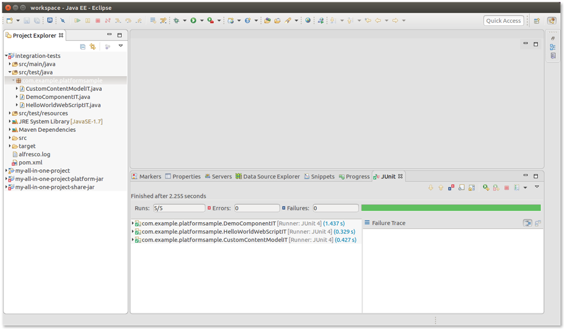Screen dimensions: 564x329
Task: Toggle Show Failures Only in JUnit view
Action: click(451, 188)
